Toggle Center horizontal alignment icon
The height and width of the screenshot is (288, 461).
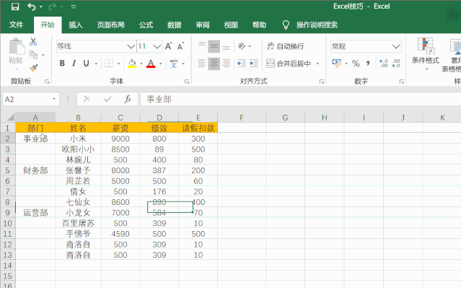214,64
